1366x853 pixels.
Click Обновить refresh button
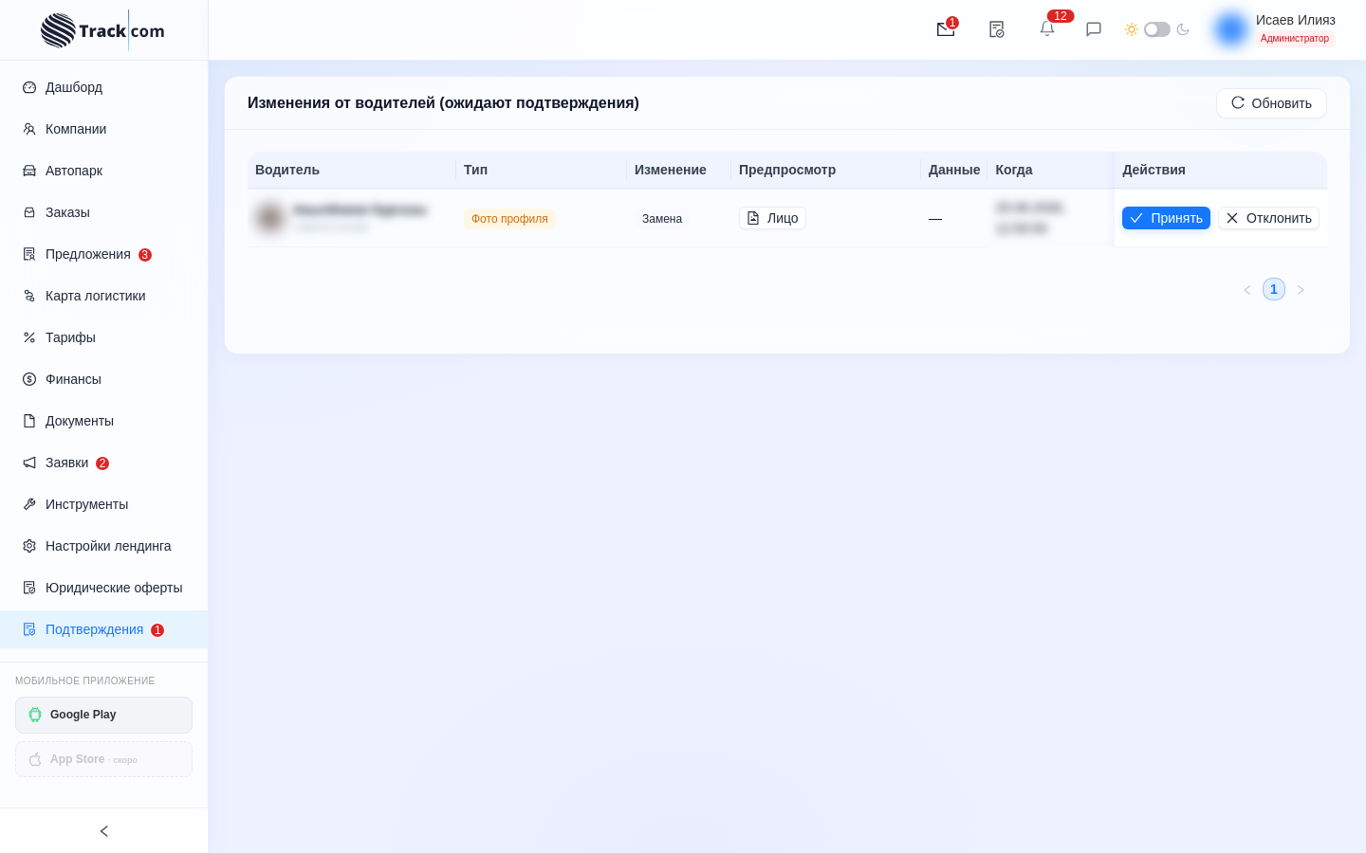(1271, 103)
